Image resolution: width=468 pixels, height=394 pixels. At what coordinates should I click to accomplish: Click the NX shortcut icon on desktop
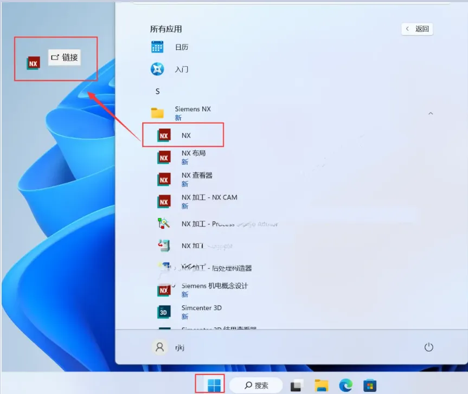(x=33, y=63)
